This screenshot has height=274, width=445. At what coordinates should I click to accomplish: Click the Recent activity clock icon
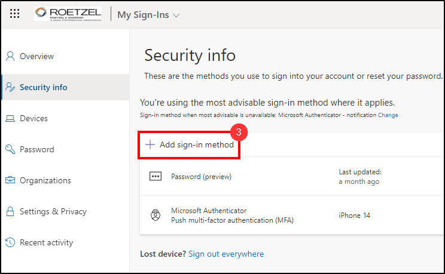10,242
